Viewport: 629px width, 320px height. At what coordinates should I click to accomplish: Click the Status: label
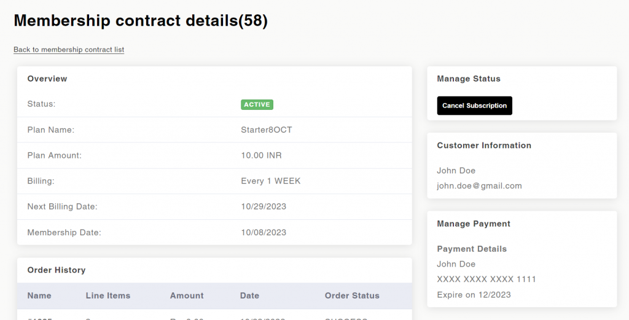coord(41,104)
